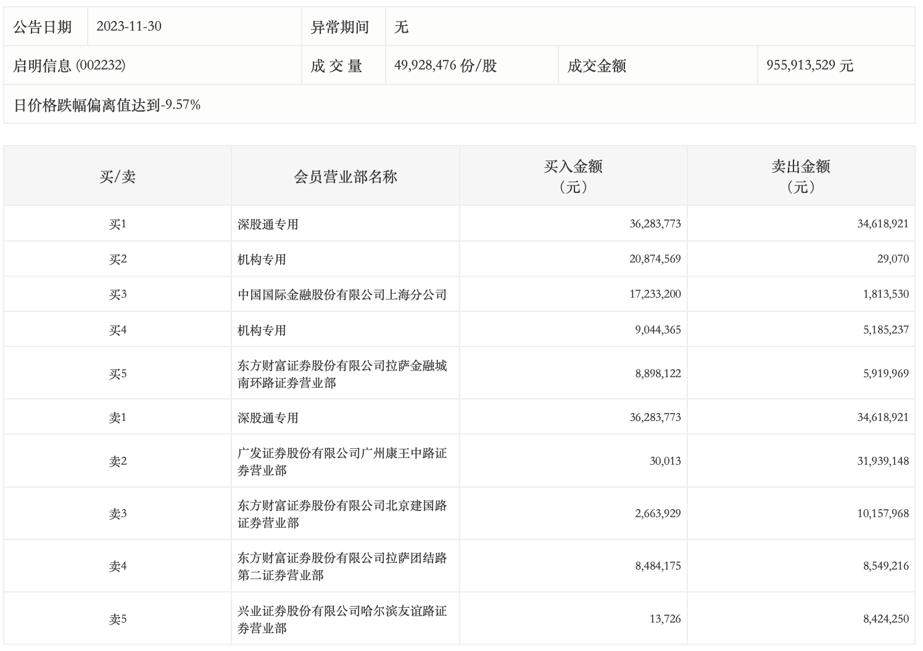
Task: Open 兴业证券哈尔滨友谊路证券营业部 entry
Action: (342, 619)
